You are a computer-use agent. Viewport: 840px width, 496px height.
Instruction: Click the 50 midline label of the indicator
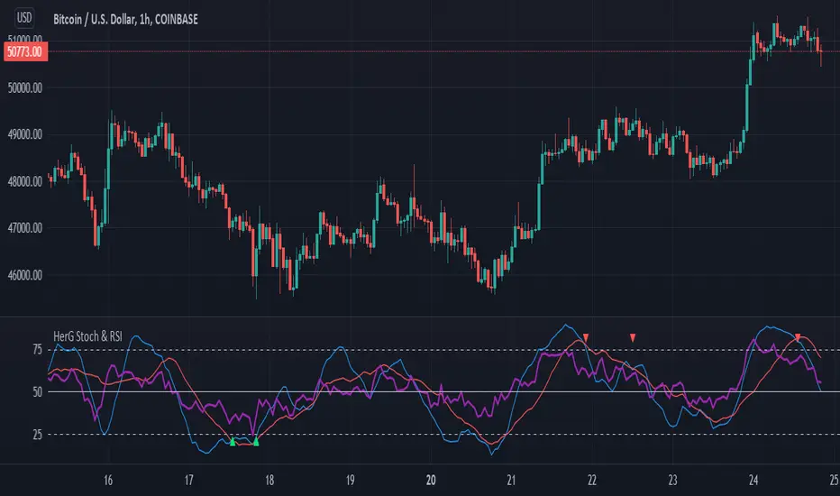coord(37,392)
